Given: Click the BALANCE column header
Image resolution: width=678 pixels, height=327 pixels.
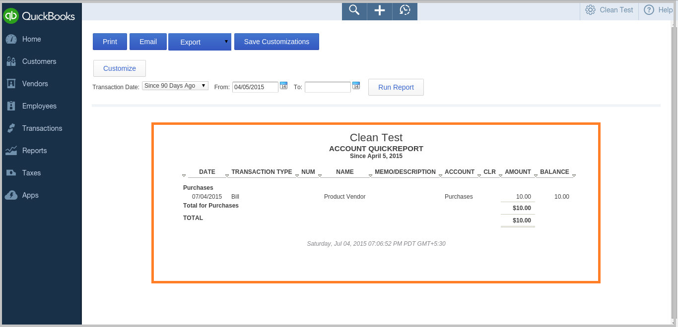Looking at the screenshot, I should click(554, 172).
